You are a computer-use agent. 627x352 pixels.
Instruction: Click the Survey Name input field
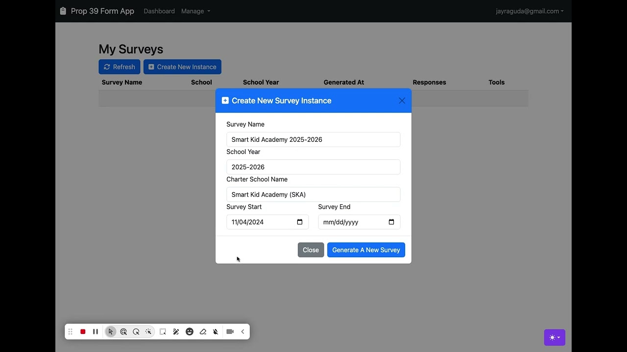pos(313,139)
